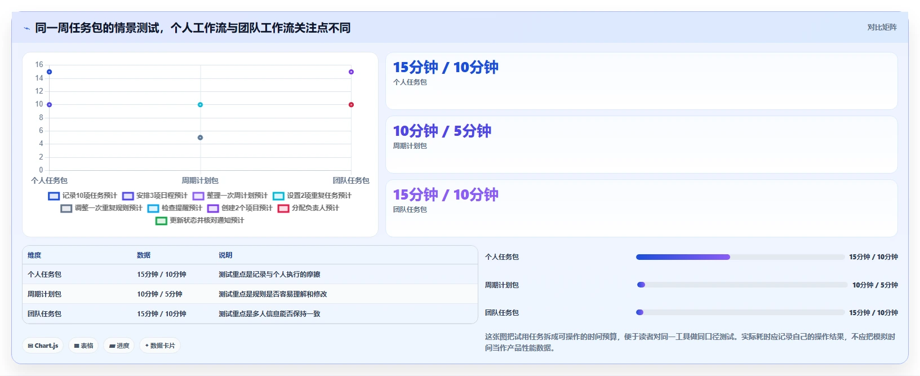
Task: Click the 个人任务包 label beside the progress bar
Action: pyautogui.click(x=502, y=257)
